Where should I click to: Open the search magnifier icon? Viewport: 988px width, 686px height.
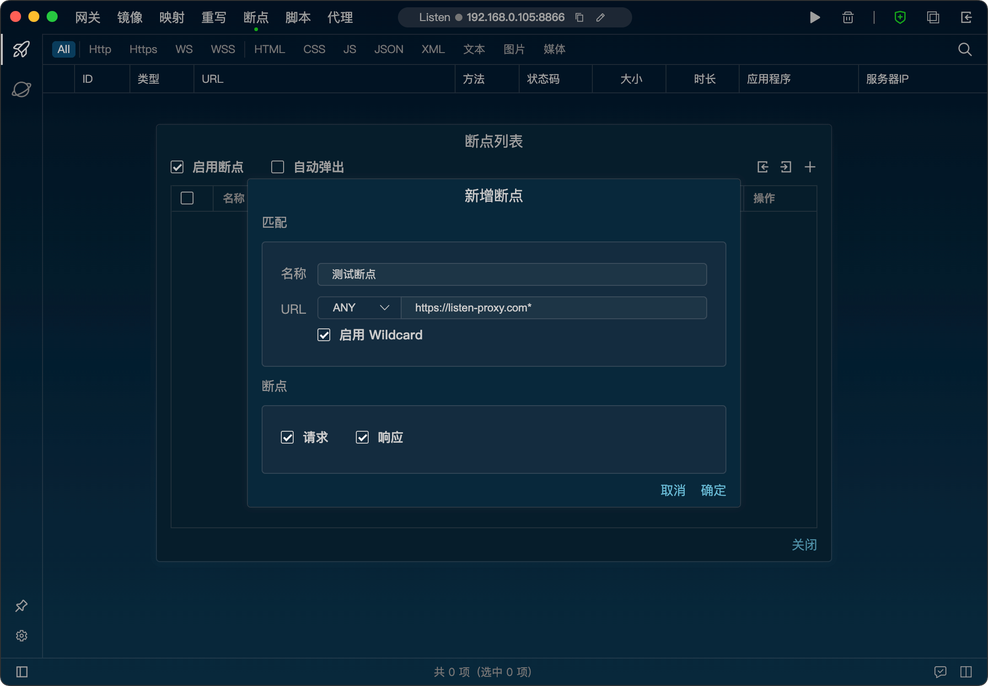(965, 49)
